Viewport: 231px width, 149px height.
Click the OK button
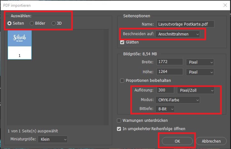(177, 141)
